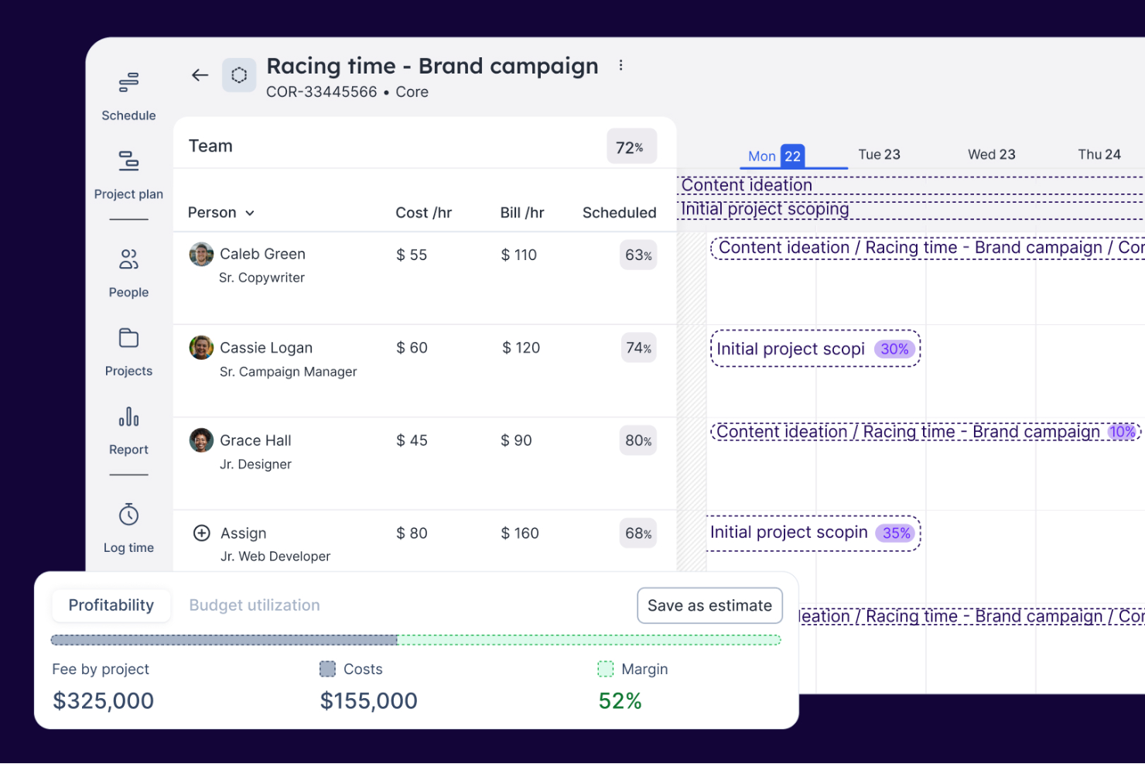1145x764 pixels.
Task: Click the Save as estimate button
Action: [709, 605]
